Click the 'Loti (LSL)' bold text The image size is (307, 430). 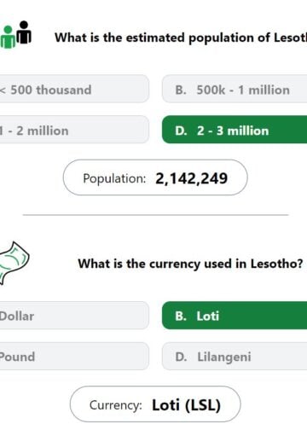(x=187, y=405)
